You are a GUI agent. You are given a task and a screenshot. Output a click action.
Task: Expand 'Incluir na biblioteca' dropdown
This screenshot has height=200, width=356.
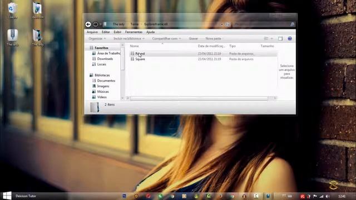click(129, 38)
